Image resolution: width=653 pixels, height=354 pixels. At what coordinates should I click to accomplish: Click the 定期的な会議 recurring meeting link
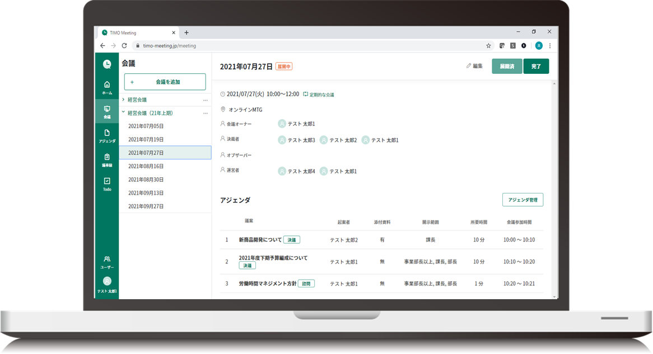point(319,95)
